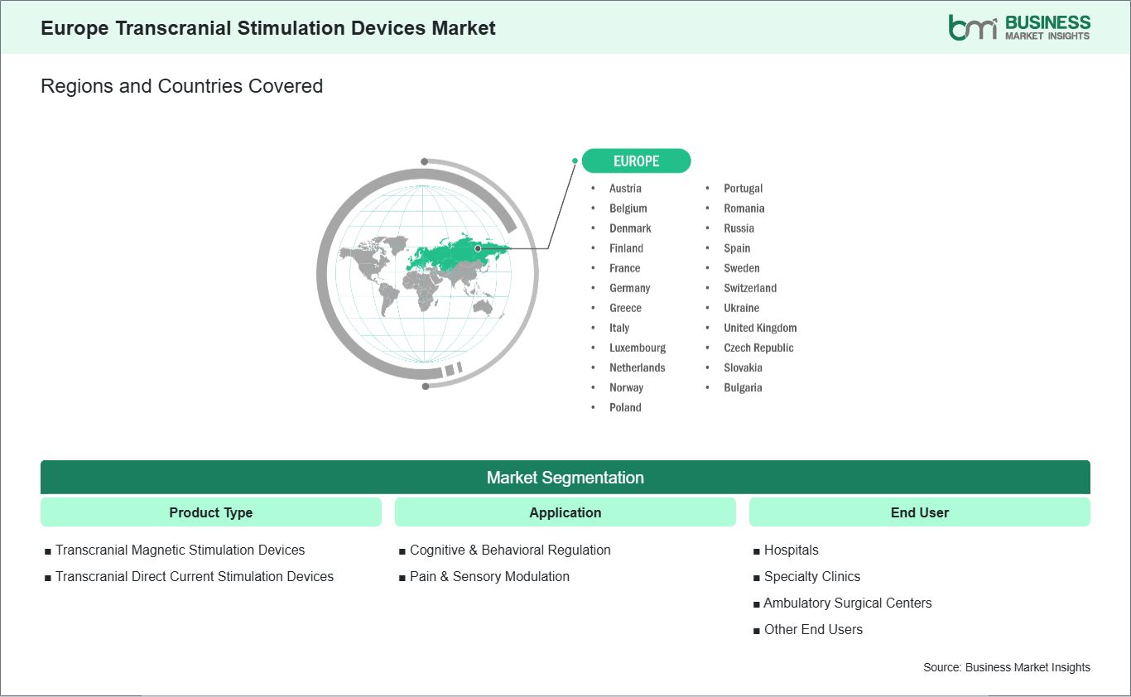Click the Market Segmentation header bar
Image resolution: width=1131 pixels, height=697 pixels.
coord(565,478)
